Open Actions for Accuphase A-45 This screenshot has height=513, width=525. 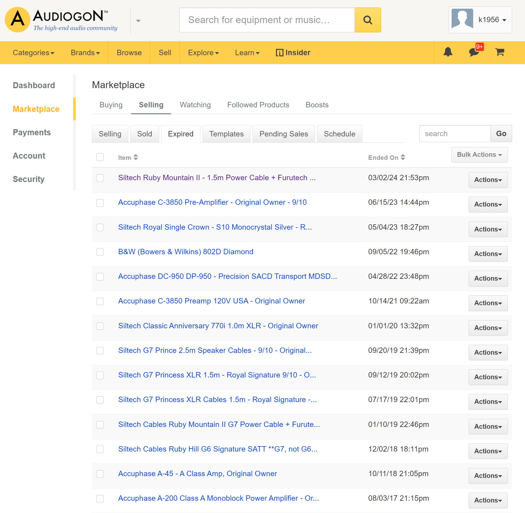tap(488, 476)
